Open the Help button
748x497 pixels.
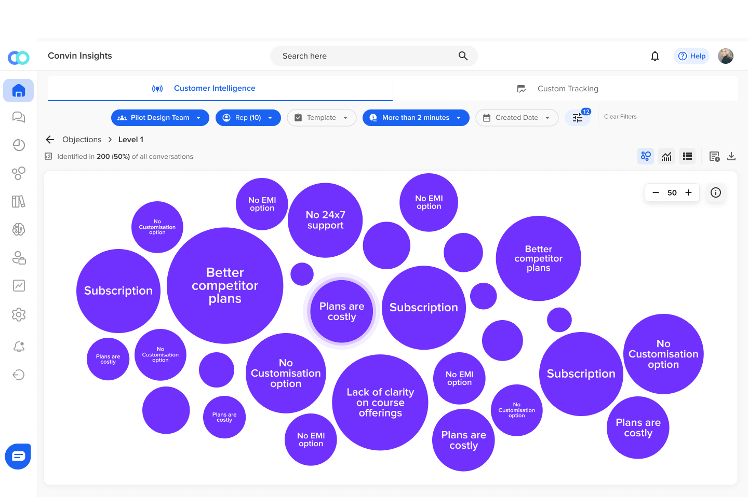(691, 56)
